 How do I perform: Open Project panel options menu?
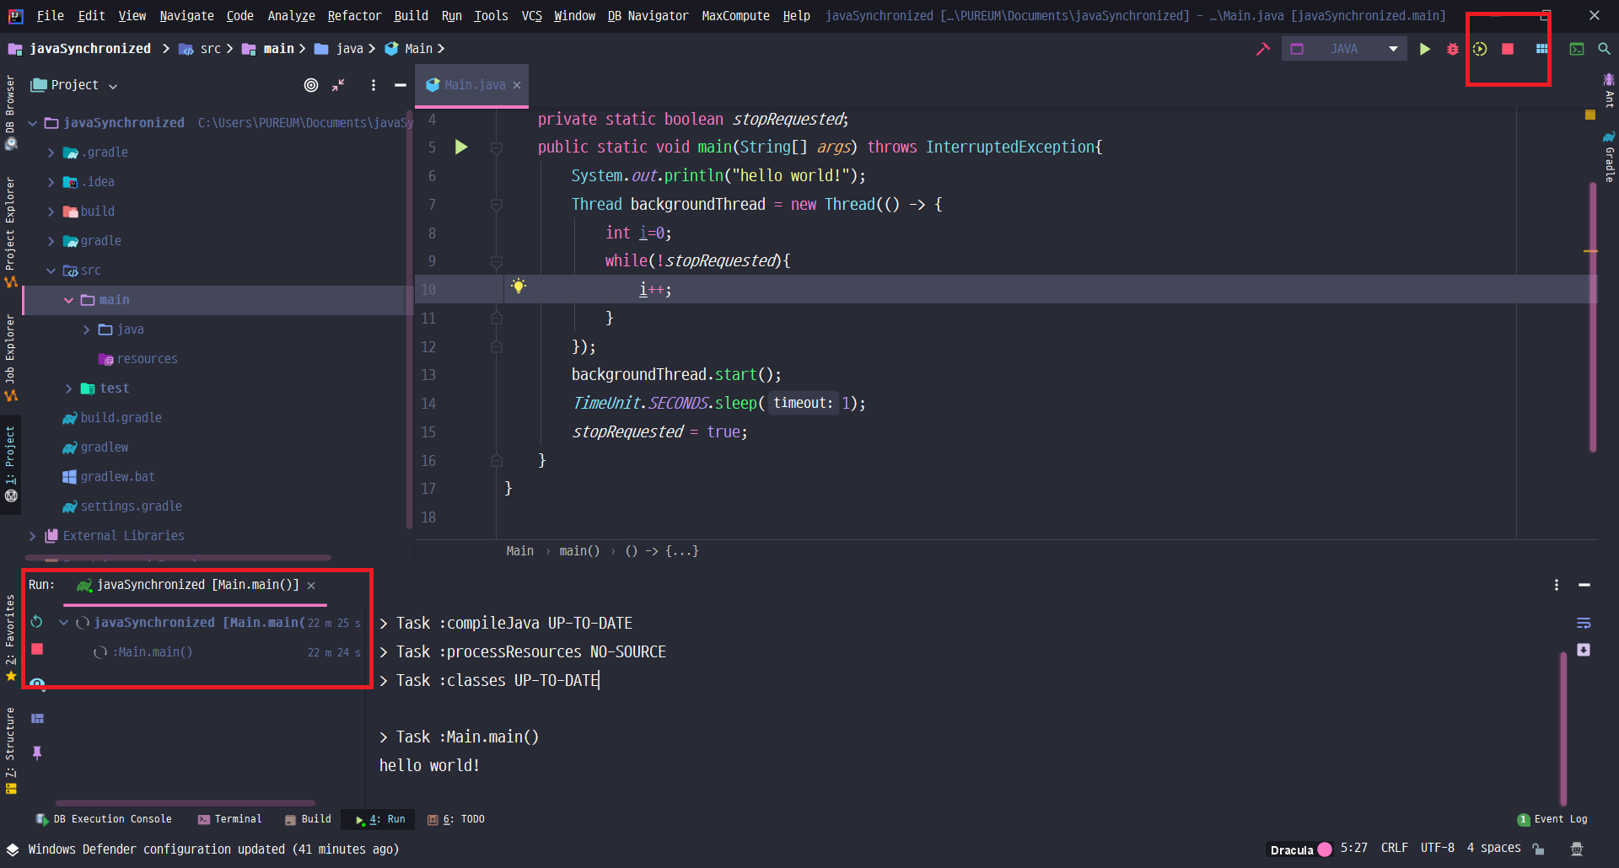[373, 85]
